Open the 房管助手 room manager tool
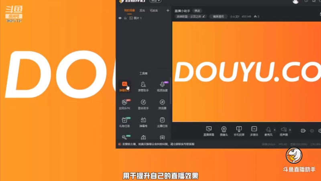The image size is (321, 181). pyautogui.click(x=143, y=86)
